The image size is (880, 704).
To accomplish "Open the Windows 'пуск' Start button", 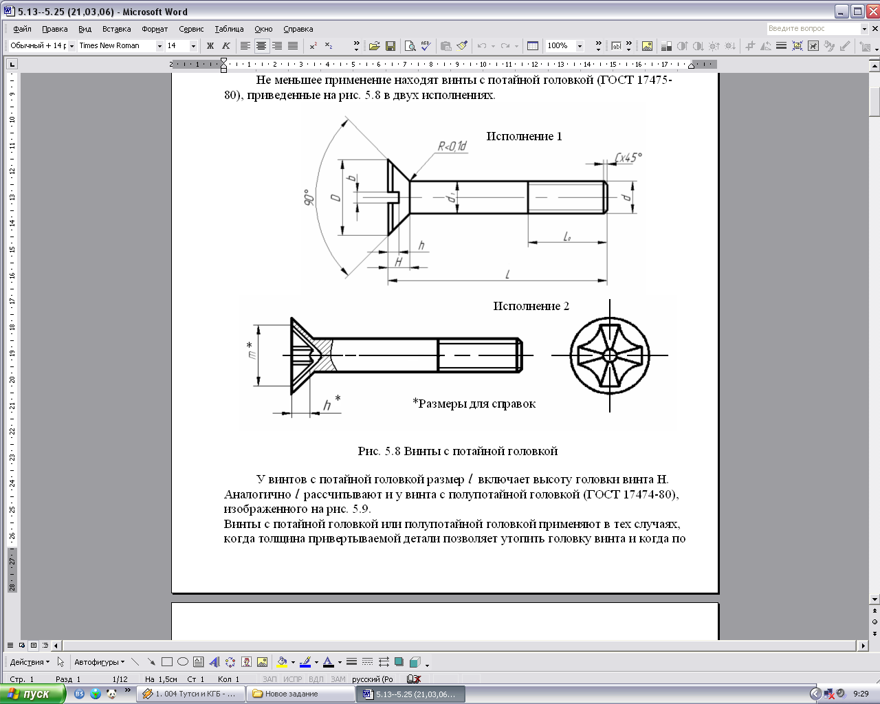I will (x=32, y=694).
